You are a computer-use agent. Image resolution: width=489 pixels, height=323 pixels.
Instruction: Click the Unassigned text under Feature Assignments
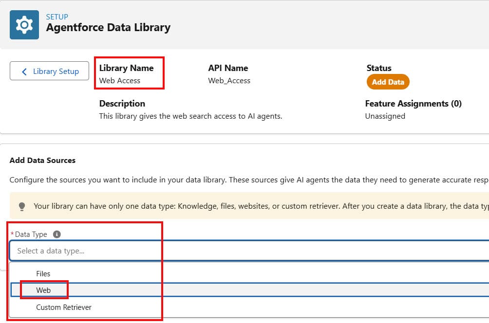(385, 116)
